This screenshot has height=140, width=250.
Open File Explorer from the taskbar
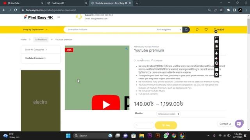click(x=141, y=136)
